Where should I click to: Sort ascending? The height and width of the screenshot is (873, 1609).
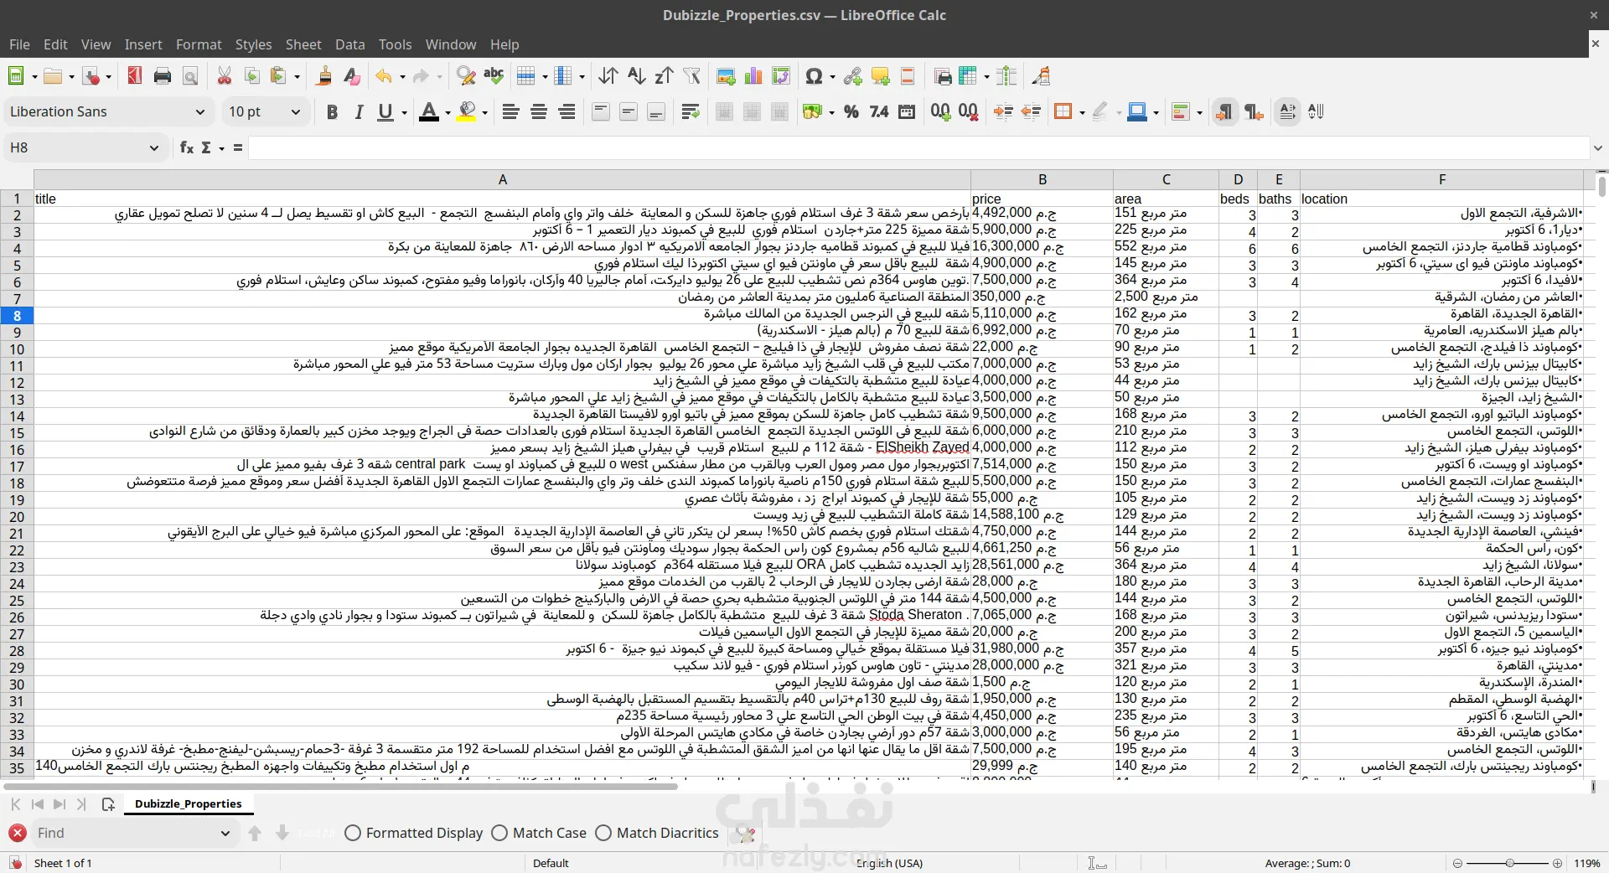(x=636, y=76)
